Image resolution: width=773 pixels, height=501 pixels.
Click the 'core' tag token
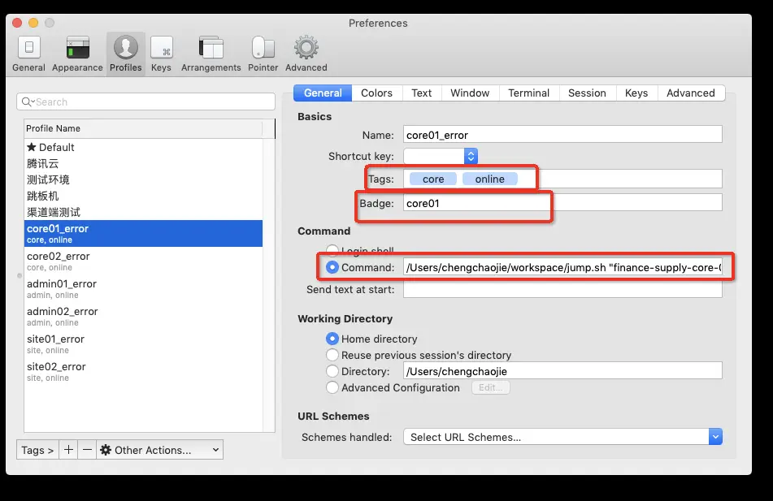[x=433, y=179]
